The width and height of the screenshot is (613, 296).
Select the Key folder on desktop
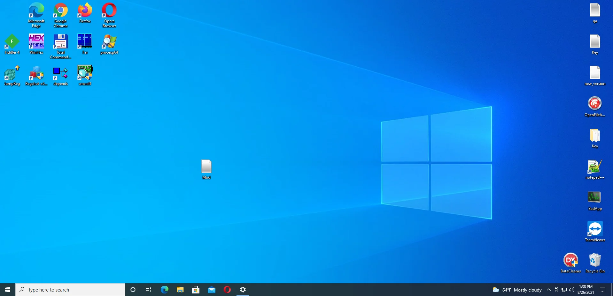595,138
